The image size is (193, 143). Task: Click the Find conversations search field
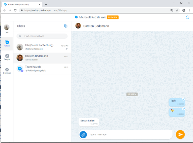coord(42,36)
